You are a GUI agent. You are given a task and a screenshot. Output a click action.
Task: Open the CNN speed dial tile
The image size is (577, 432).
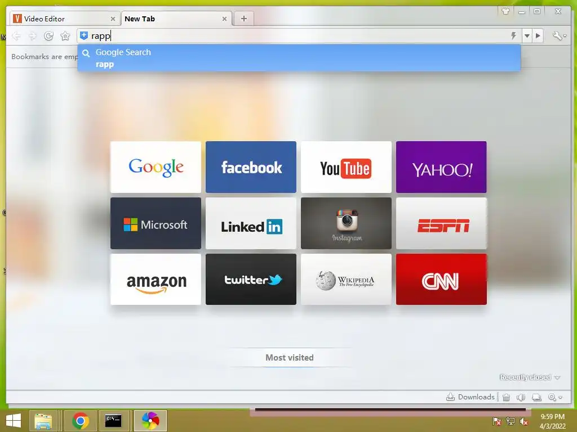[x=441, y=279]
